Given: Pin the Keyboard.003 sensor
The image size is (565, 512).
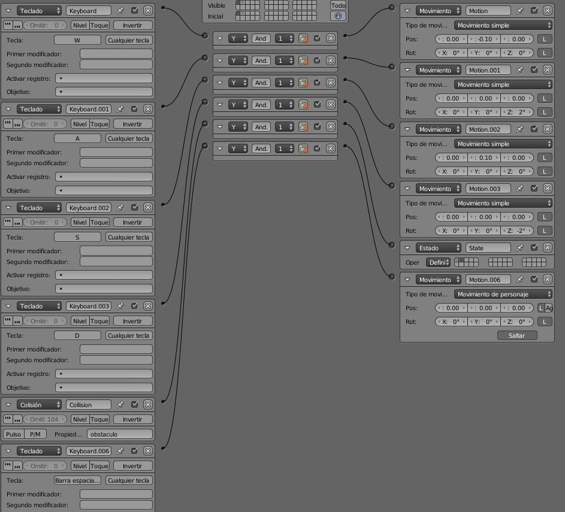Looking at the screenshot, I should [x=120, y=306].
